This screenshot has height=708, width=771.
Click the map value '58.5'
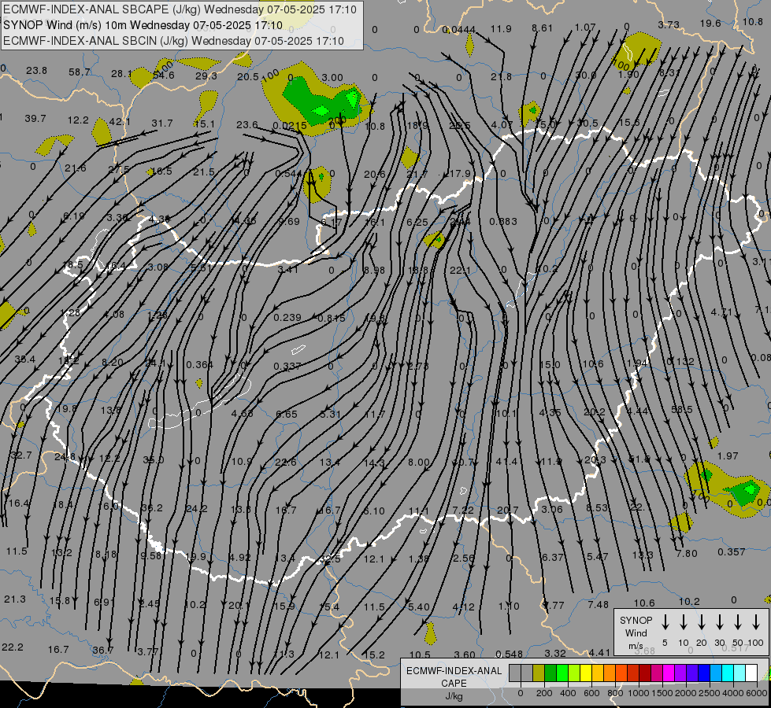point(681,409)
